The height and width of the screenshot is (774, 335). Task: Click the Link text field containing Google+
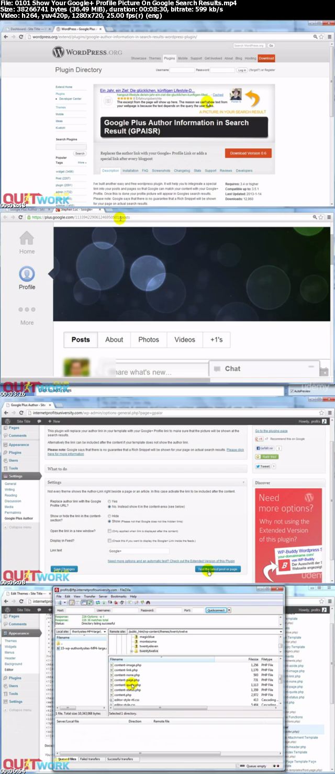[139, 551]
